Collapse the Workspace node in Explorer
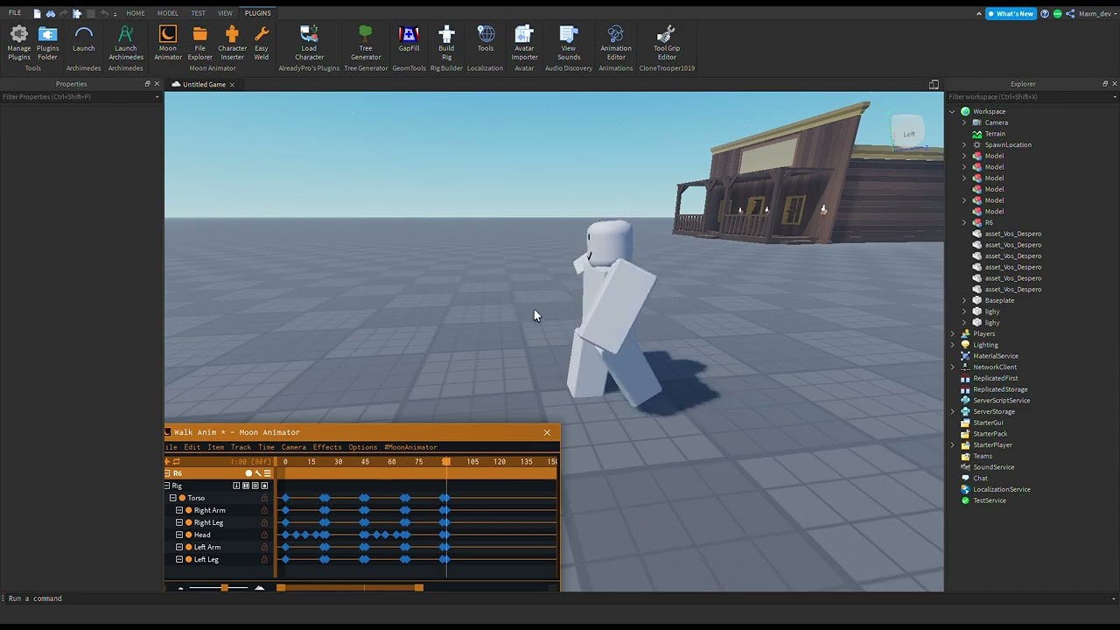Viewport: 1120px width, 630px height. pos(953,111)
